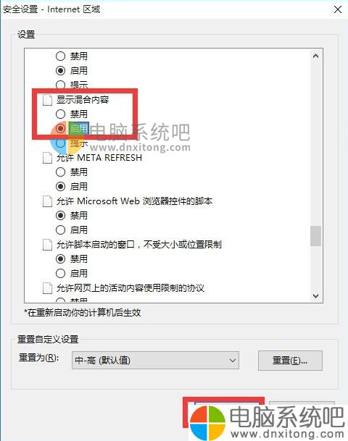Click the 允许 META REFRESH page icon
Screen dimensions: 348x441
(x=47, y=158)
